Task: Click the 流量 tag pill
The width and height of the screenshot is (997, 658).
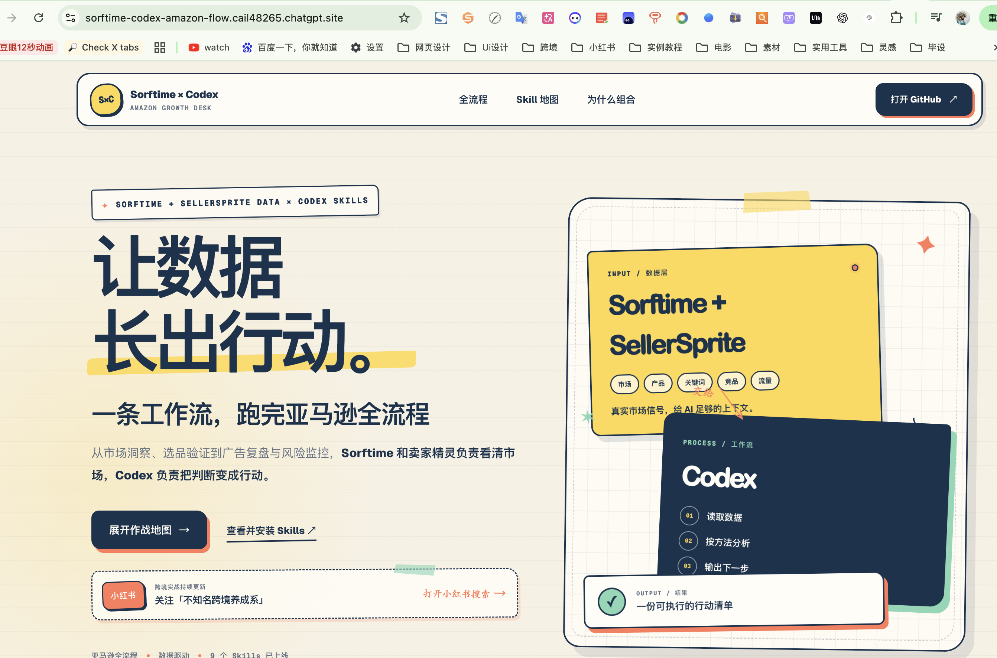Action: (765, 381)
